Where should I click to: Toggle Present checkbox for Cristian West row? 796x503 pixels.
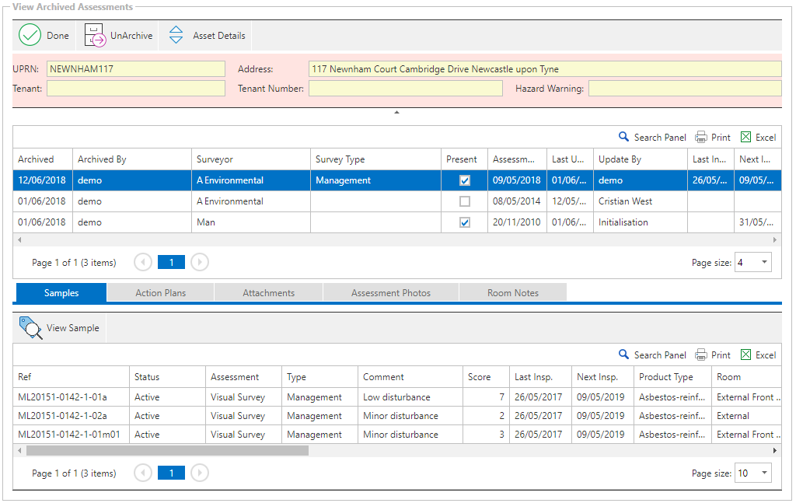tap(465, 201)
